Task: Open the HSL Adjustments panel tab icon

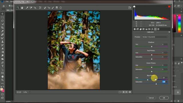Action: coord(144,29)
